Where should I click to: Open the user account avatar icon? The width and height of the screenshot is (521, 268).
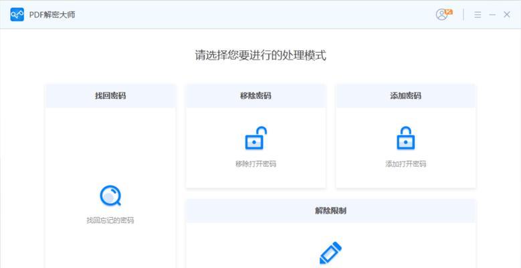443,14
